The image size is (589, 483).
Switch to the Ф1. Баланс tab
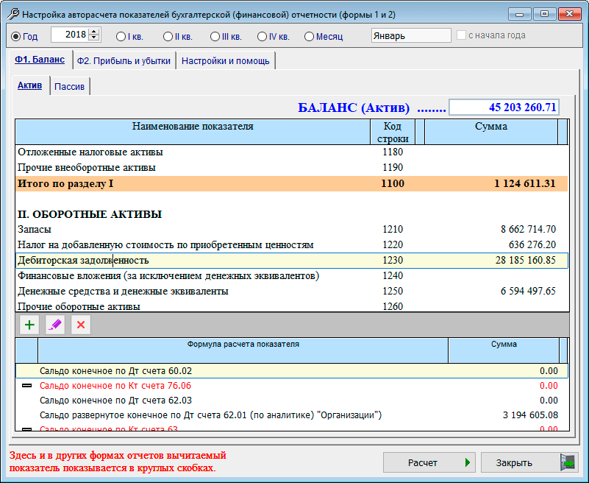tap(40, 60)
